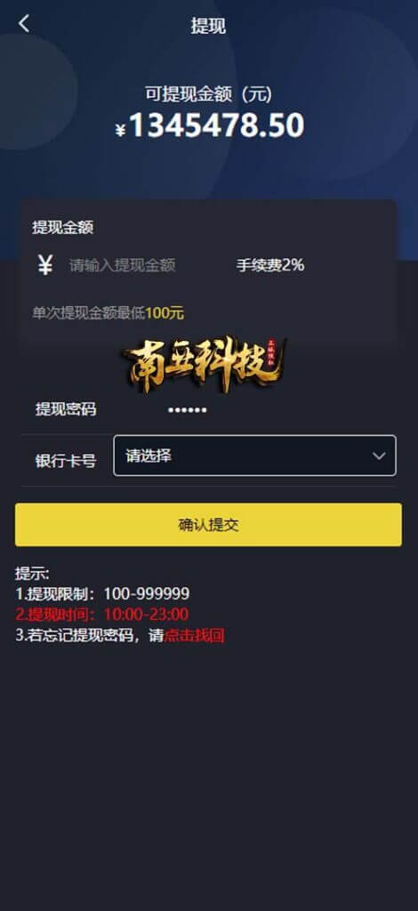Screen dimensions: 418x911
Task: Click the yen symbol beside amount input
Action: pos(45,265)
